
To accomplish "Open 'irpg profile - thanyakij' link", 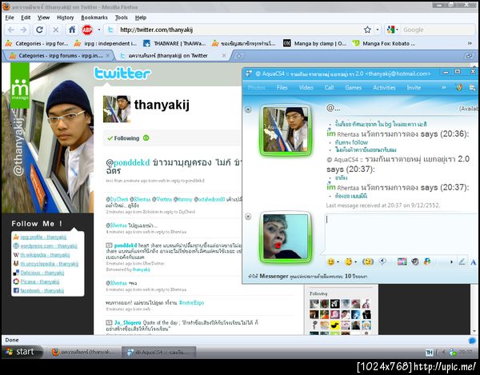I will 43,237.
